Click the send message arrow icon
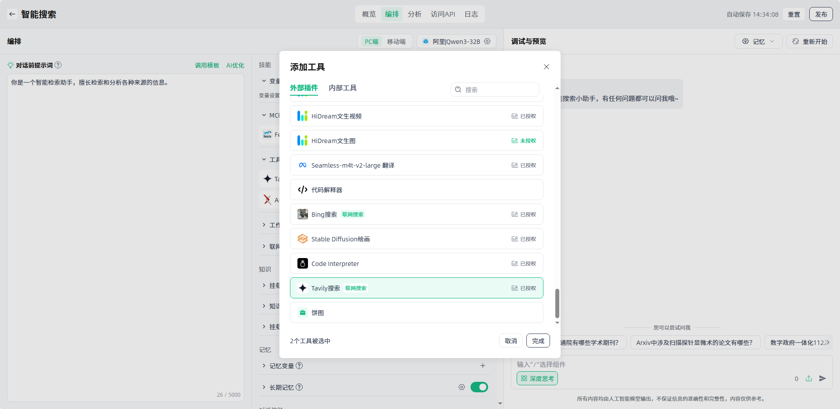The height and width of the screenshot is (409, 840). [822, 378]
